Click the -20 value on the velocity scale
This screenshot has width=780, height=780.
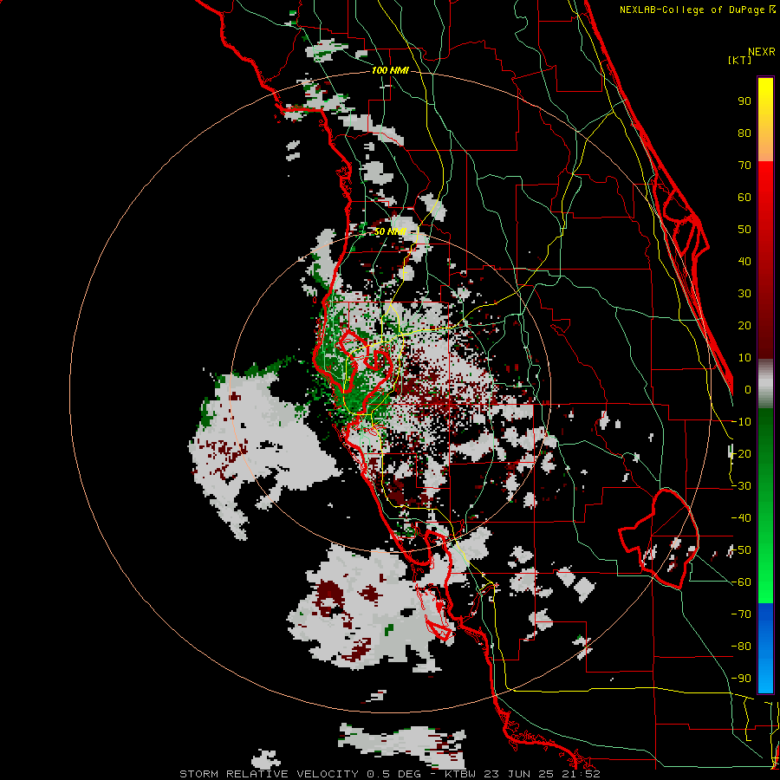pos(741,453)
